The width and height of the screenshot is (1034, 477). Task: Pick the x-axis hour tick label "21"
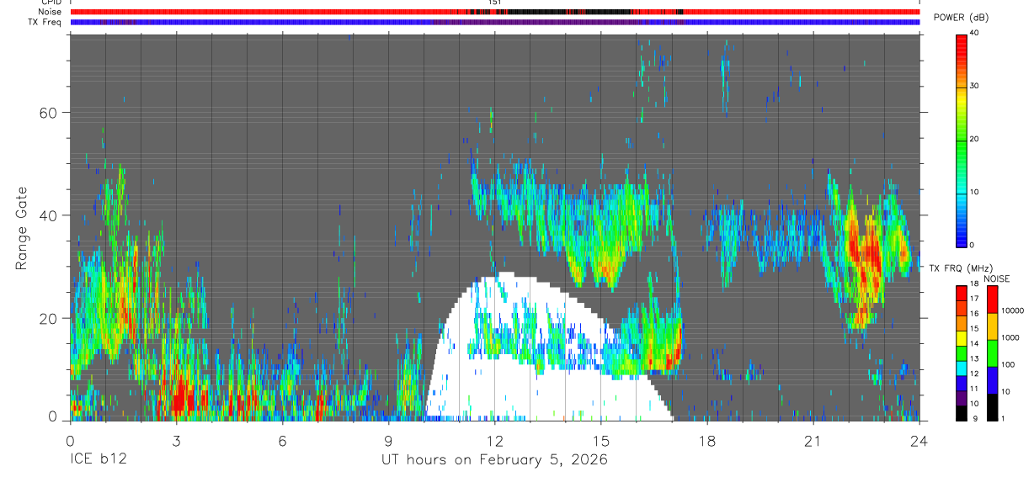coord(813,441)
